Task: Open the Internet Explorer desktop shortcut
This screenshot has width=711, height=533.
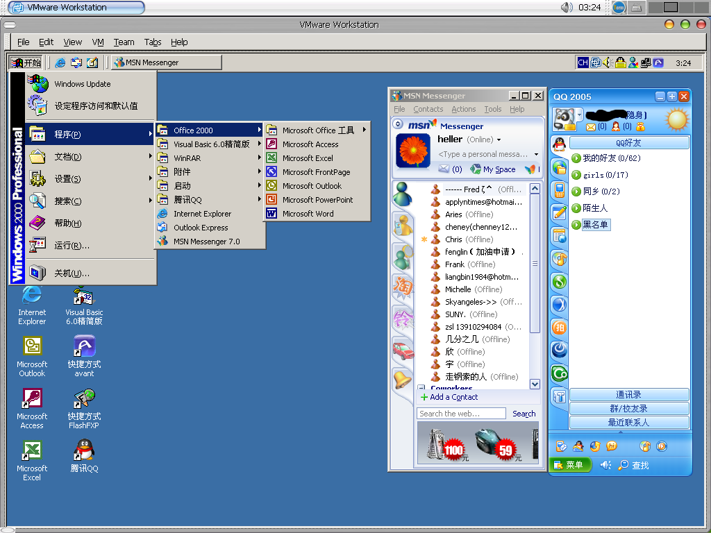Action: pos(32,305)
